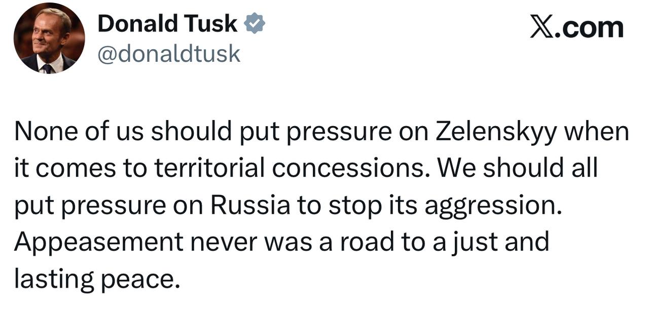Click the word 'Appeasement' in the tweet
The height and width of the screenshot is (317, 649).
(98, 242)
